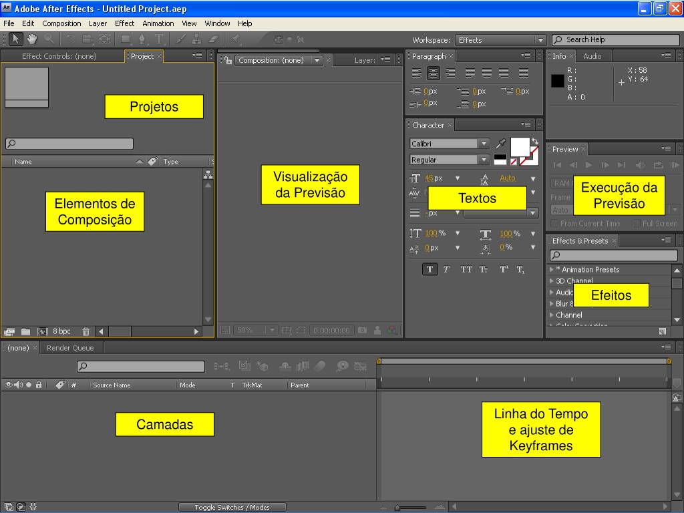Toggle the composition viewer lock icon
Viewport: 684px width, 513px height.
click(x=228, y=60)
